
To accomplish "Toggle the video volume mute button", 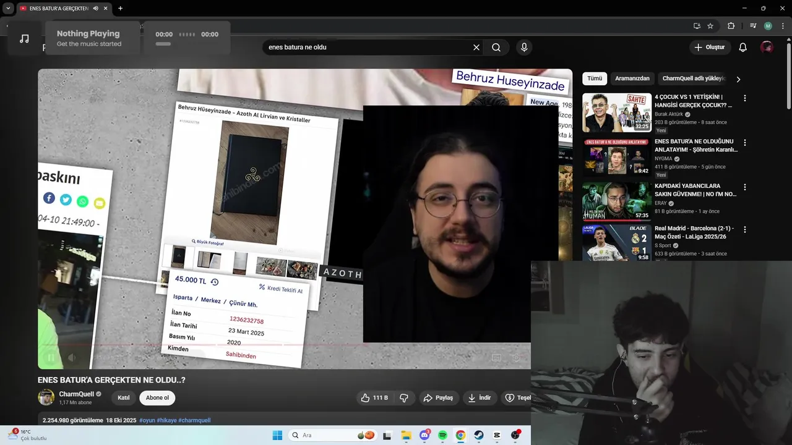I will [x=72, y=357].
